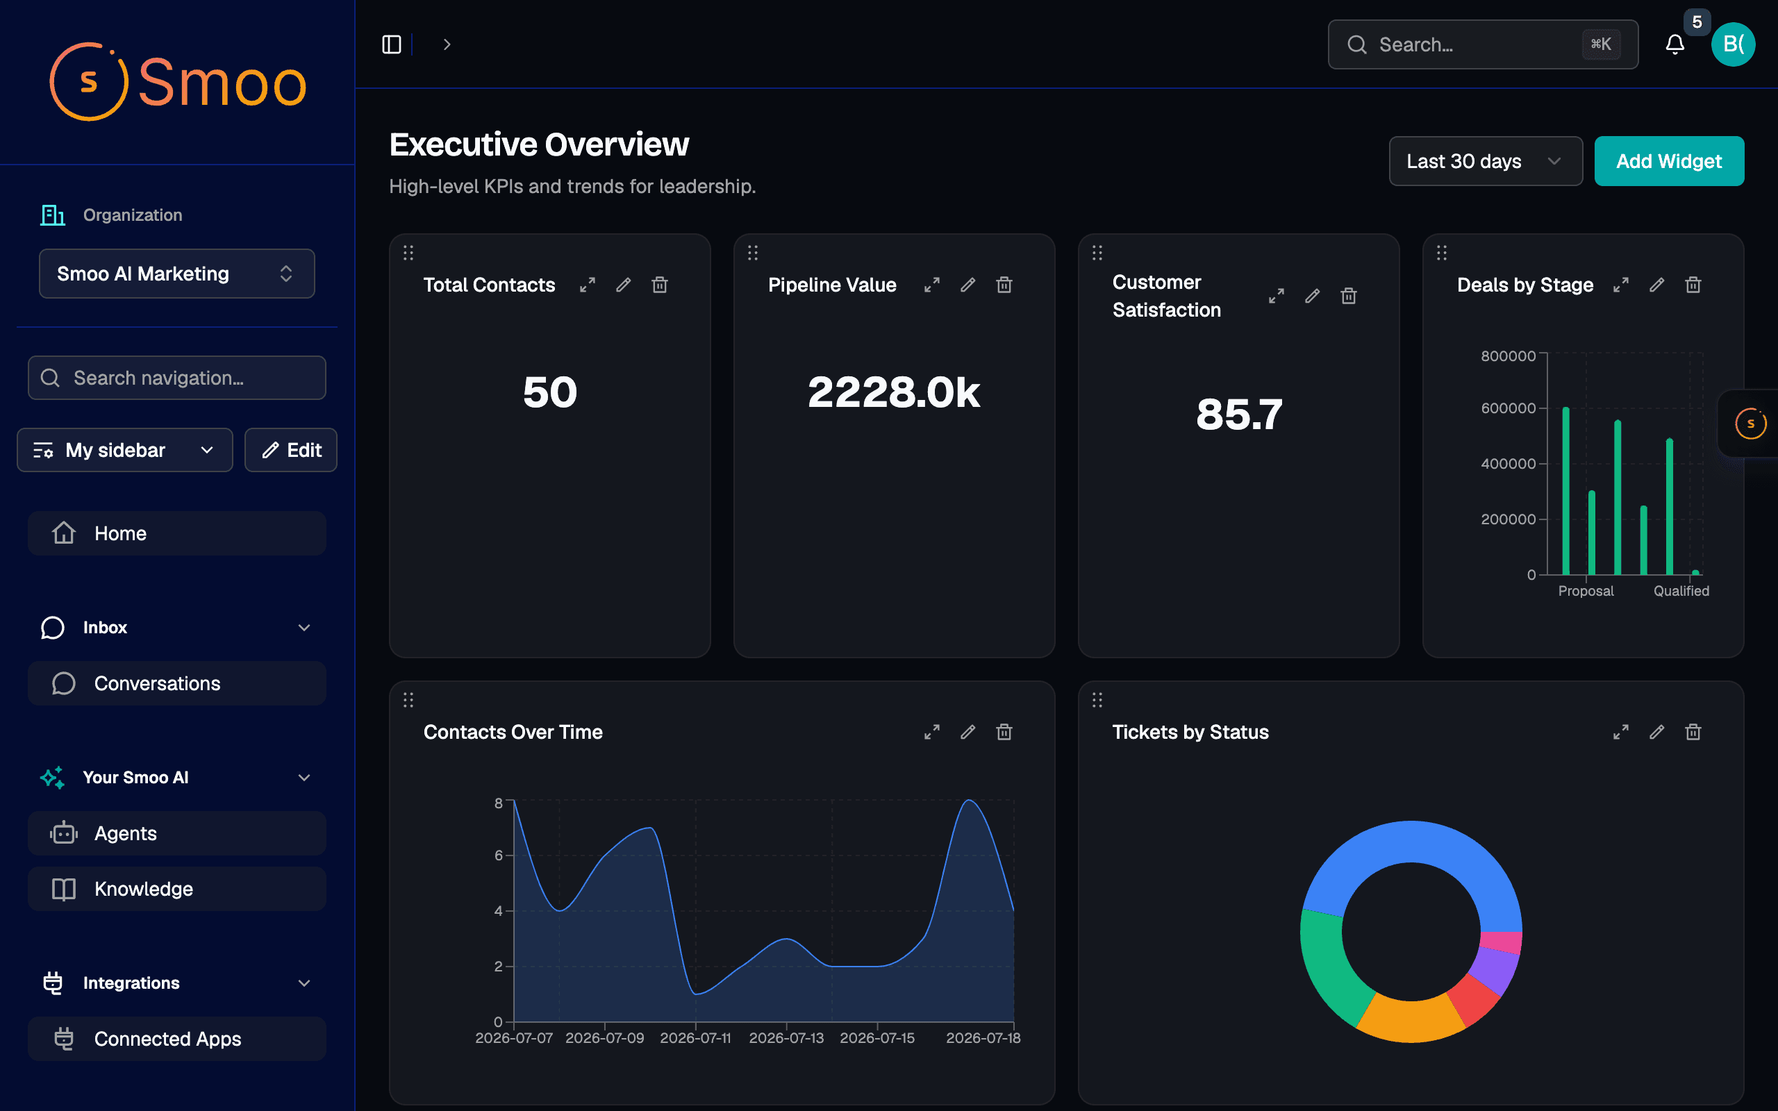Go to Home
The width and height of the screenshot is (1778, 1111).
[177, 533]
